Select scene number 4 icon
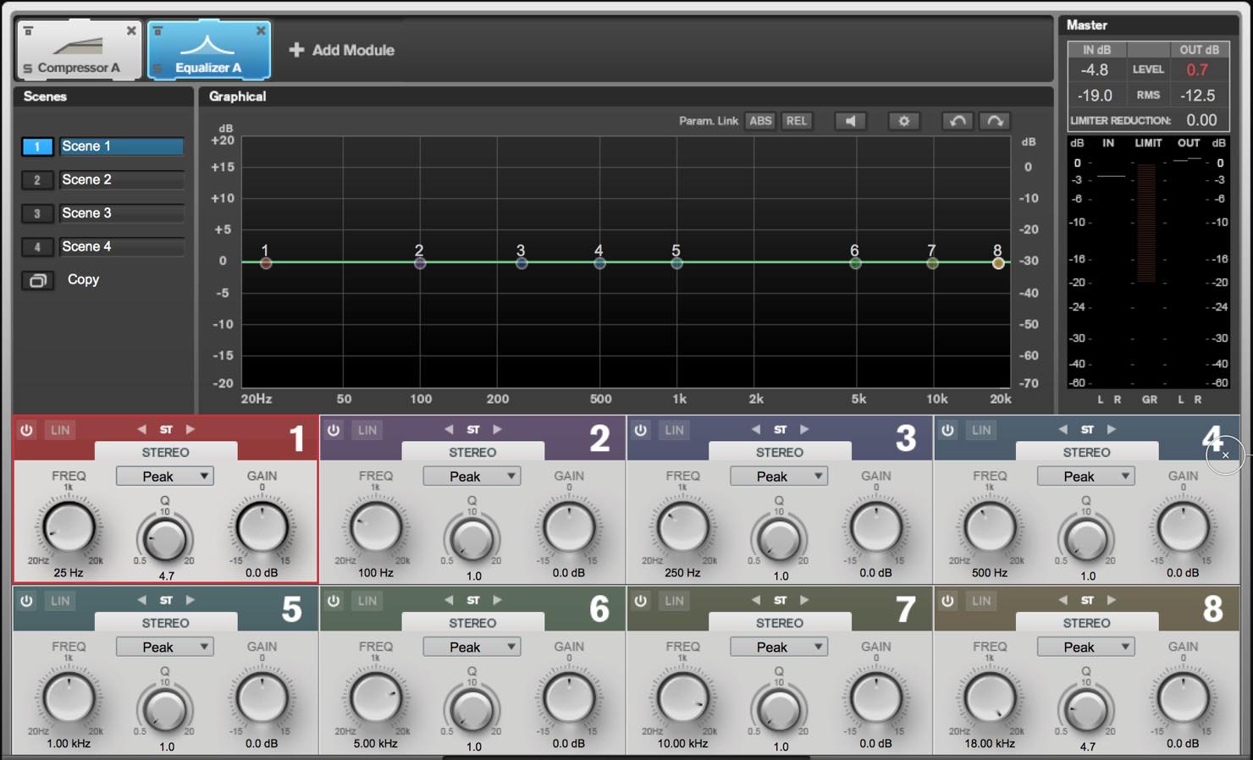The height and width of the screenshot is (760, 1253). (37, 247)
